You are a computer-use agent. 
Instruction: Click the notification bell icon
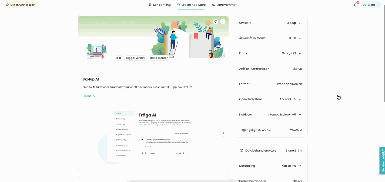(355, 5)
